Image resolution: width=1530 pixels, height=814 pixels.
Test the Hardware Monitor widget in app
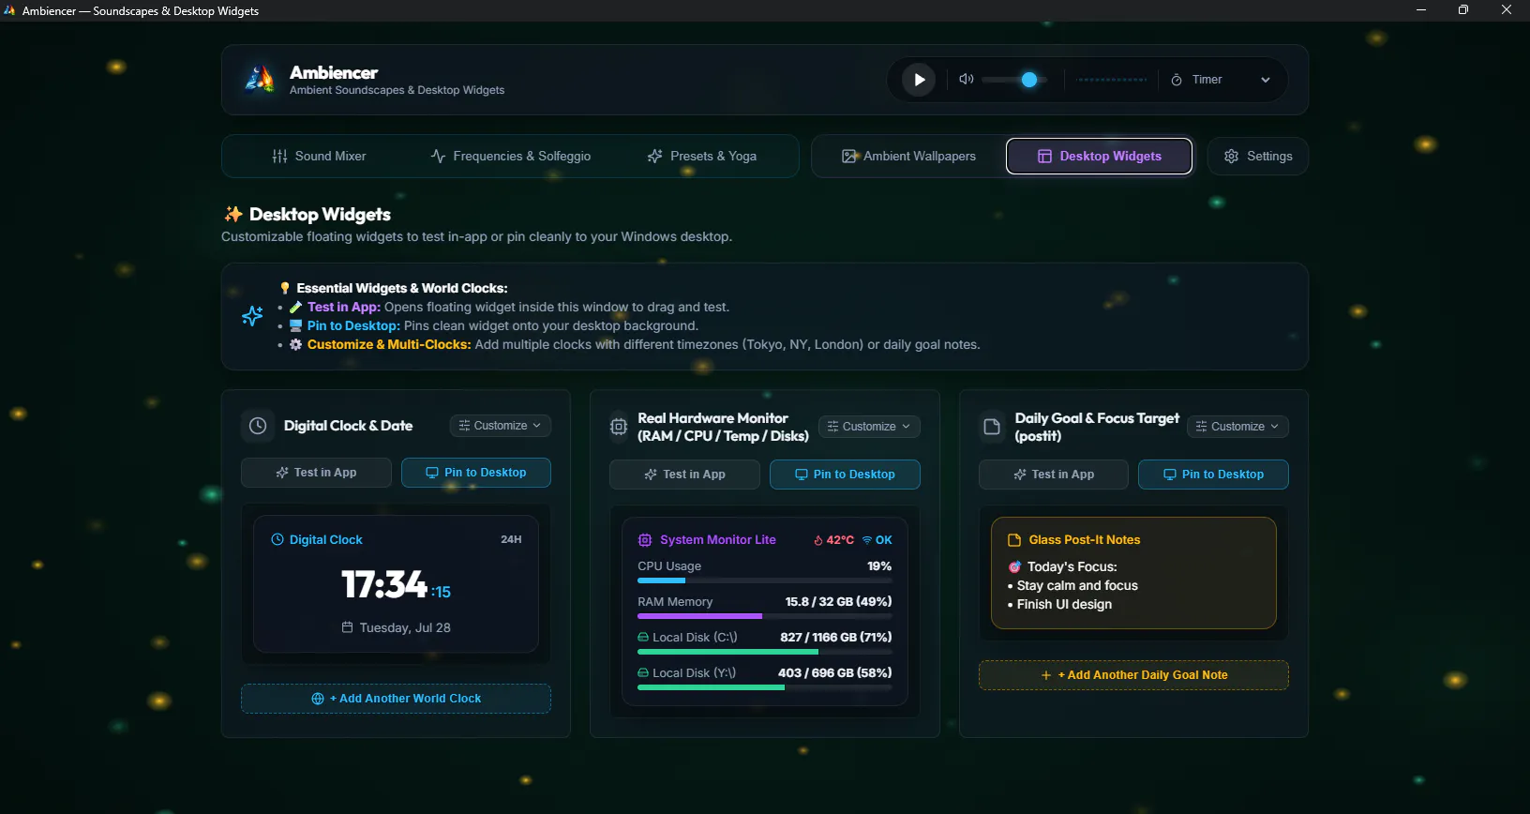point(684,475)
